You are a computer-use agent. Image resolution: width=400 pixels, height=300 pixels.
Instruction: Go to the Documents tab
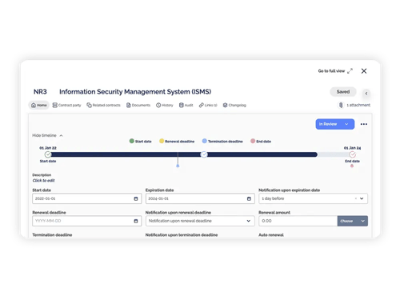coord(138,105)
